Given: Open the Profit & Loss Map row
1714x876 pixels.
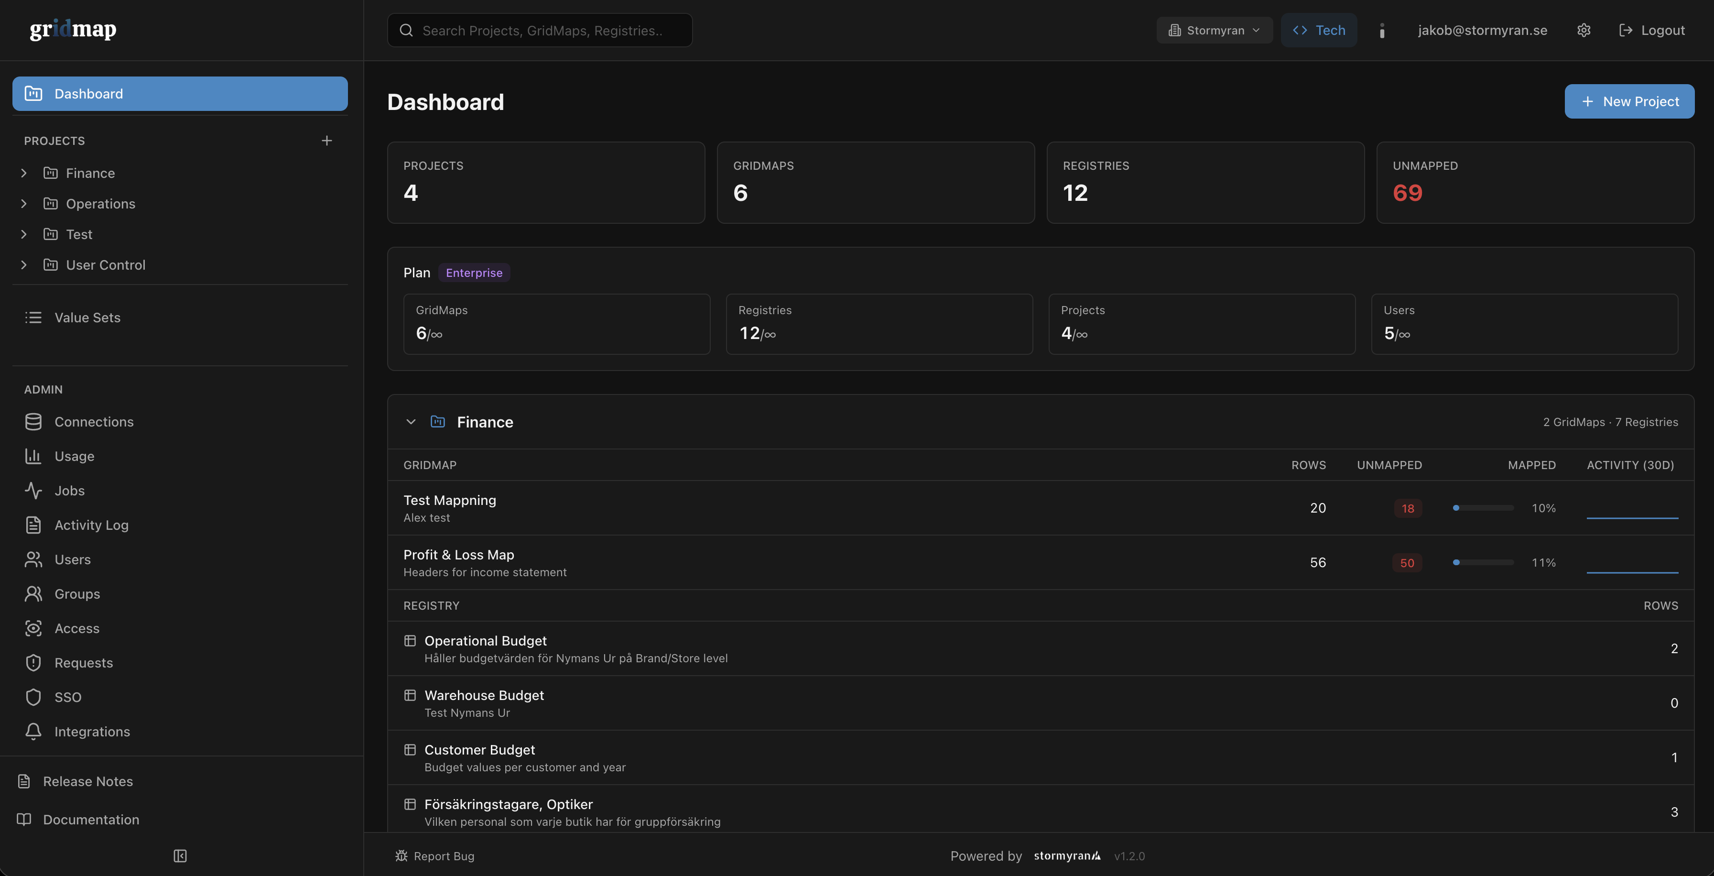Looking at the screenshot, I should pos(1041,562).
